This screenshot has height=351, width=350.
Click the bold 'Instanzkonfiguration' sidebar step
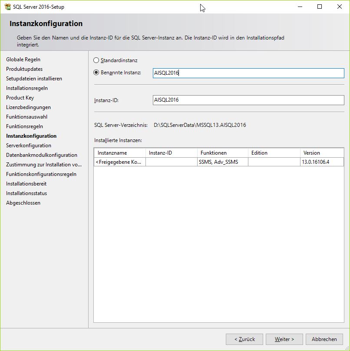31,136
